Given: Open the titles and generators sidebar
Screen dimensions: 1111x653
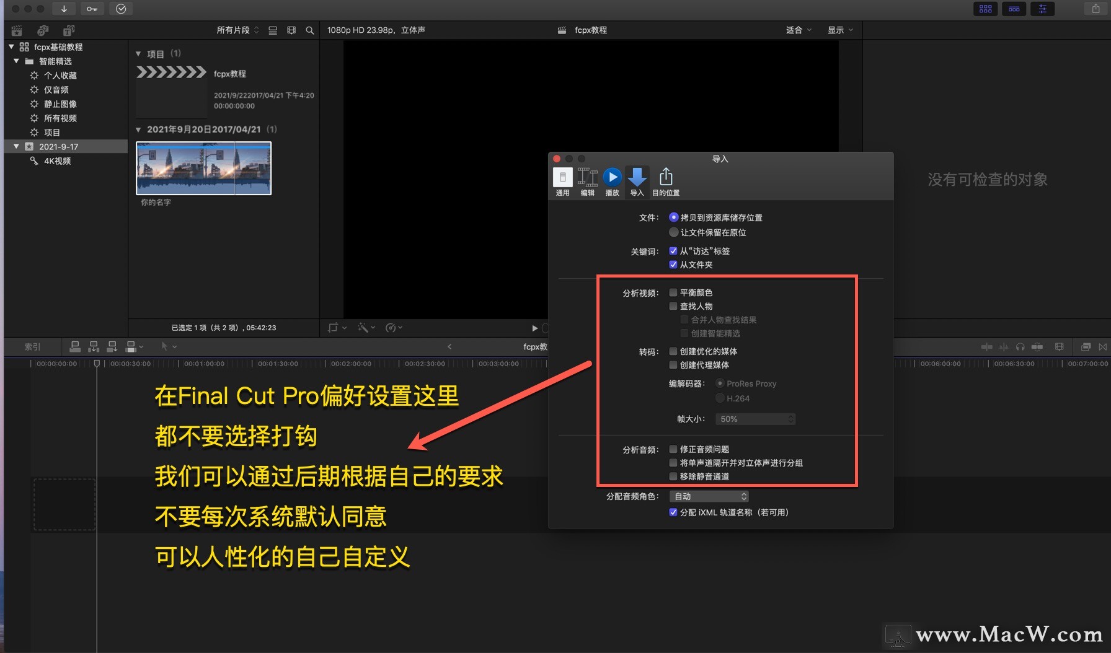Looking at the screenshot, I should (69, 30).
